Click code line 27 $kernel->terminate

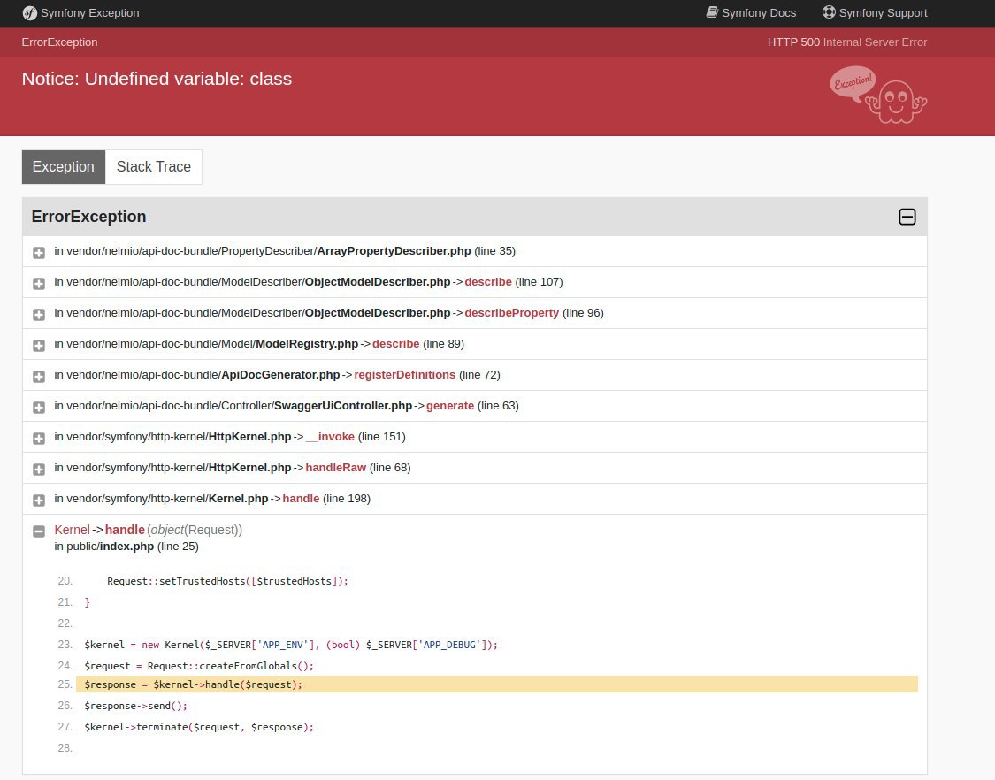[199, 727]
